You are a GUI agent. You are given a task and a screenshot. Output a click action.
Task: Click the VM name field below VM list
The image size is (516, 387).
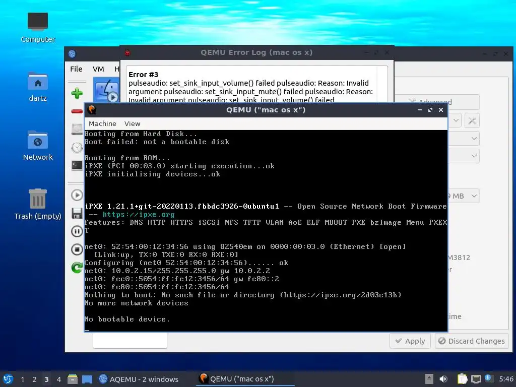[130, 340]
